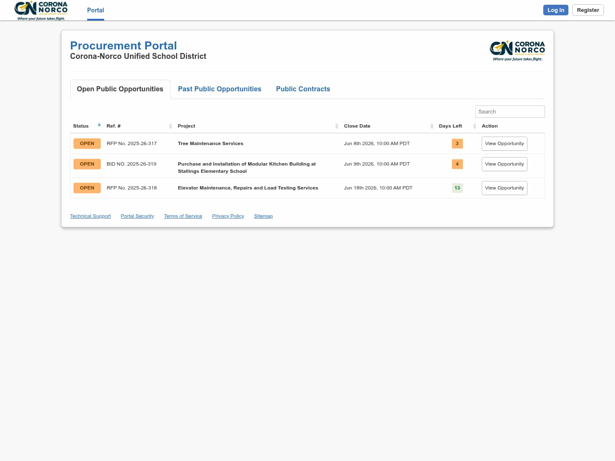Click close date Jun 8th 2026
615x461 pixels.
(377, 144)
